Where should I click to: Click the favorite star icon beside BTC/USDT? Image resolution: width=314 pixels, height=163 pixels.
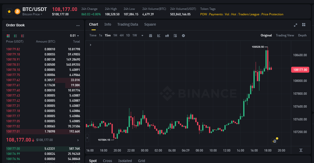(x=9, y=11)
